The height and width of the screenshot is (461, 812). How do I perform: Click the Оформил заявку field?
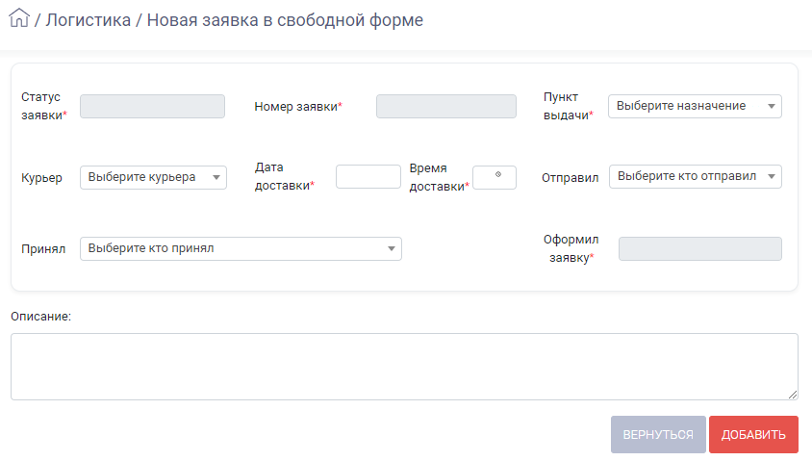tap(700, 248)
